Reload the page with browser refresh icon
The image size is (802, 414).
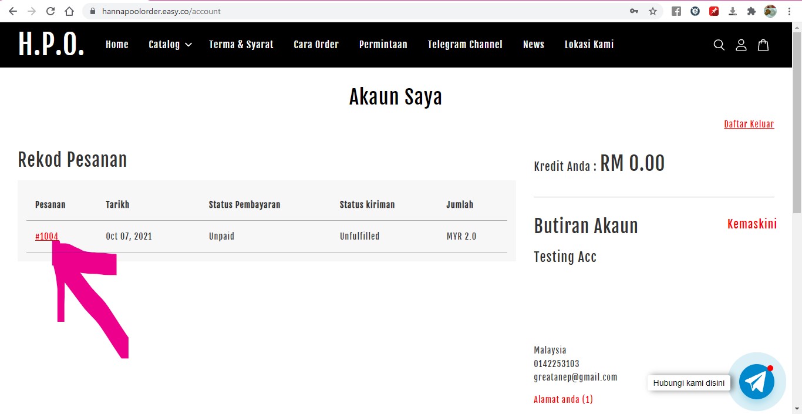(x=50, y=11)
